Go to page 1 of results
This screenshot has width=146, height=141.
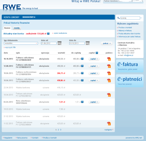coord(56,130)
